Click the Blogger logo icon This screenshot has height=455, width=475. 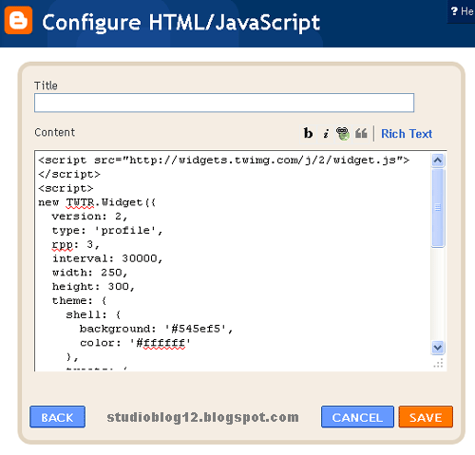18,20
